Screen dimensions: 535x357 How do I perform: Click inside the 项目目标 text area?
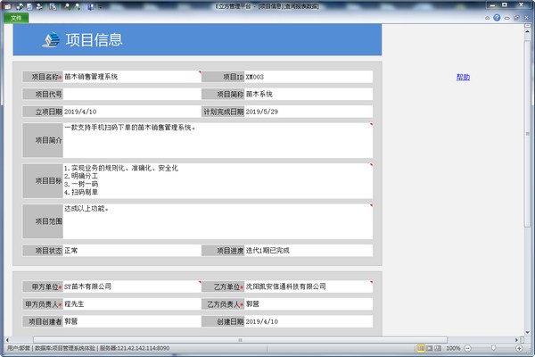[218, 180]
